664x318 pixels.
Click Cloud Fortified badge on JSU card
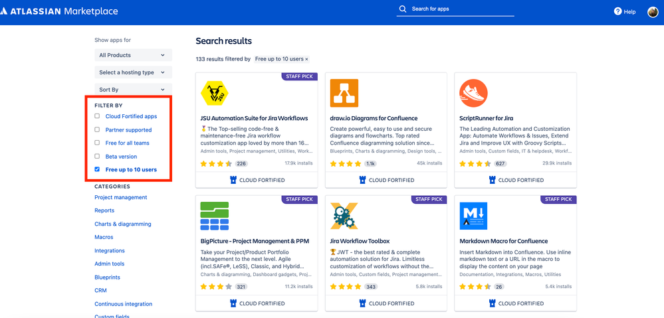pyautogui.click(x=257, y=180)
